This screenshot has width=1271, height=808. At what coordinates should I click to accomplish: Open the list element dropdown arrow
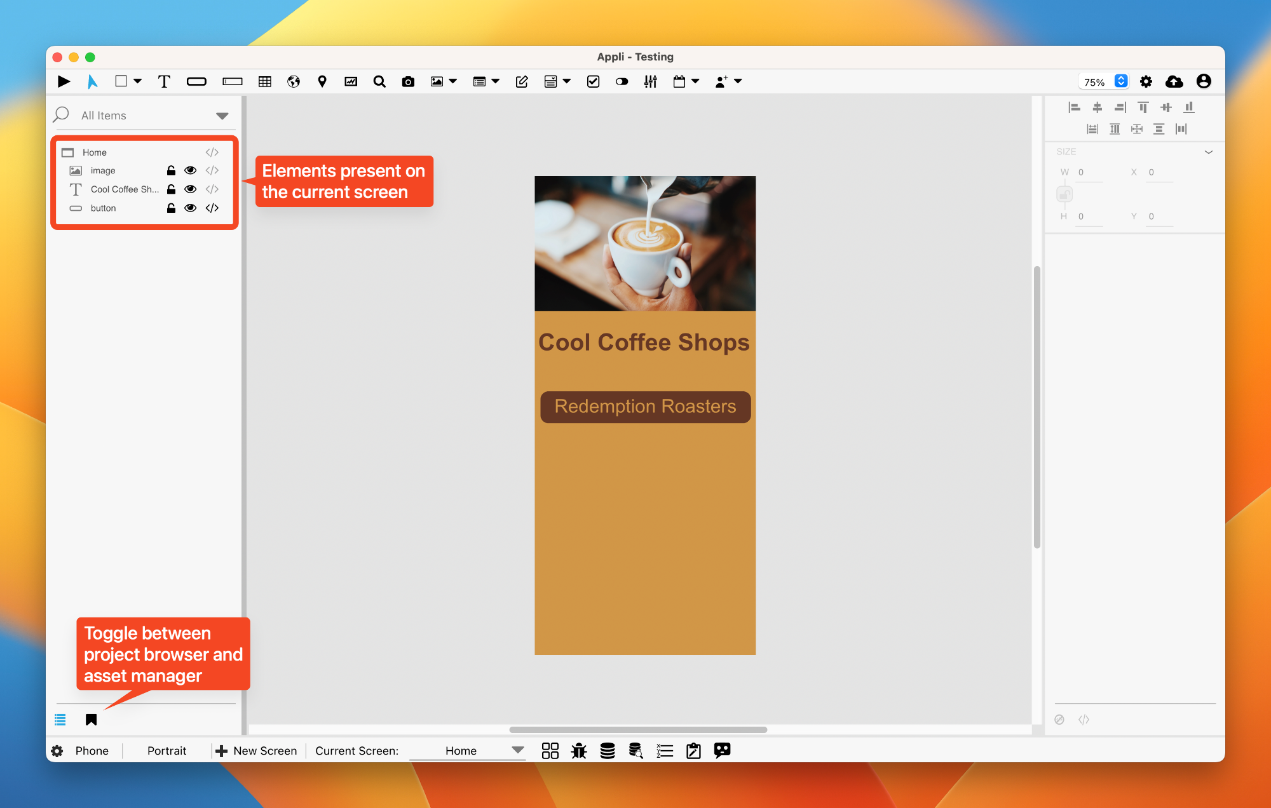point(496,81)
